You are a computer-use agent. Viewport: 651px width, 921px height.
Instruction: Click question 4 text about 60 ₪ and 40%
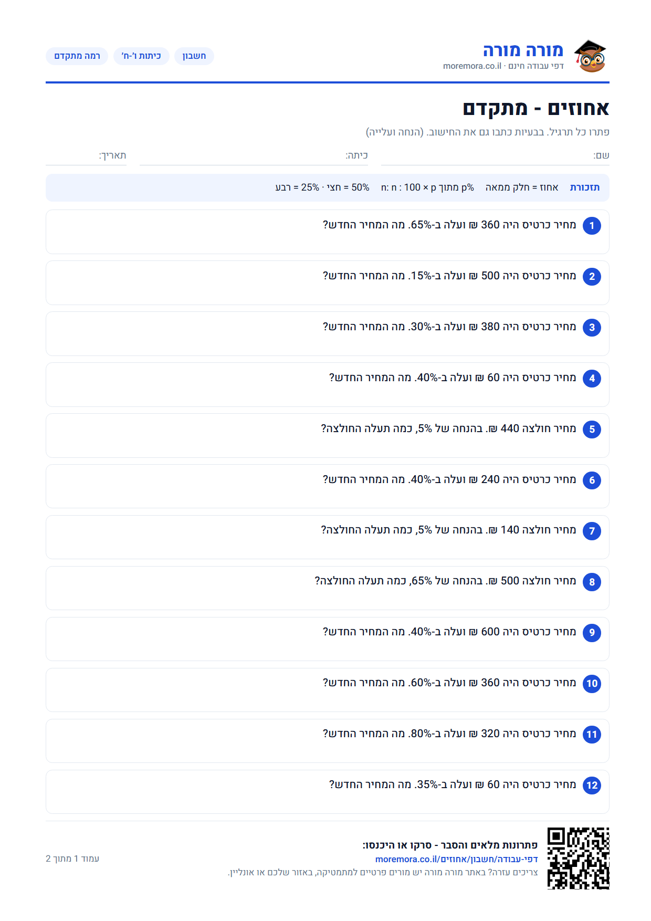(x=453, y=378)
